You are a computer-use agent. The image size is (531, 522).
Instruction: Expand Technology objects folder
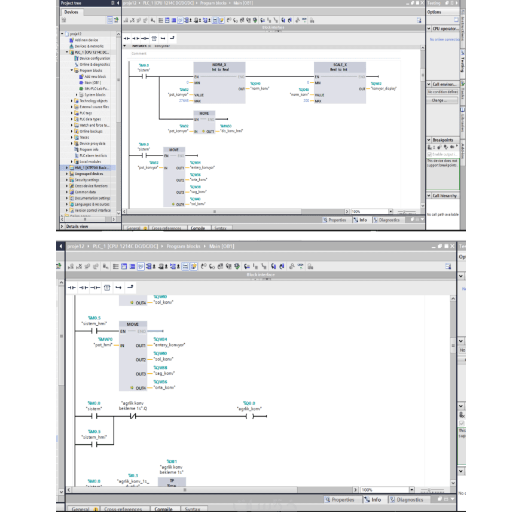(x=72, y=101)
